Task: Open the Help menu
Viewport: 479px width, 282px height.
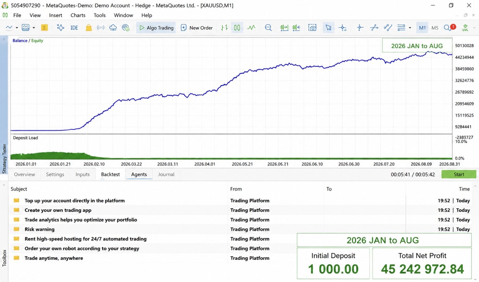Action: coord(147,15)
